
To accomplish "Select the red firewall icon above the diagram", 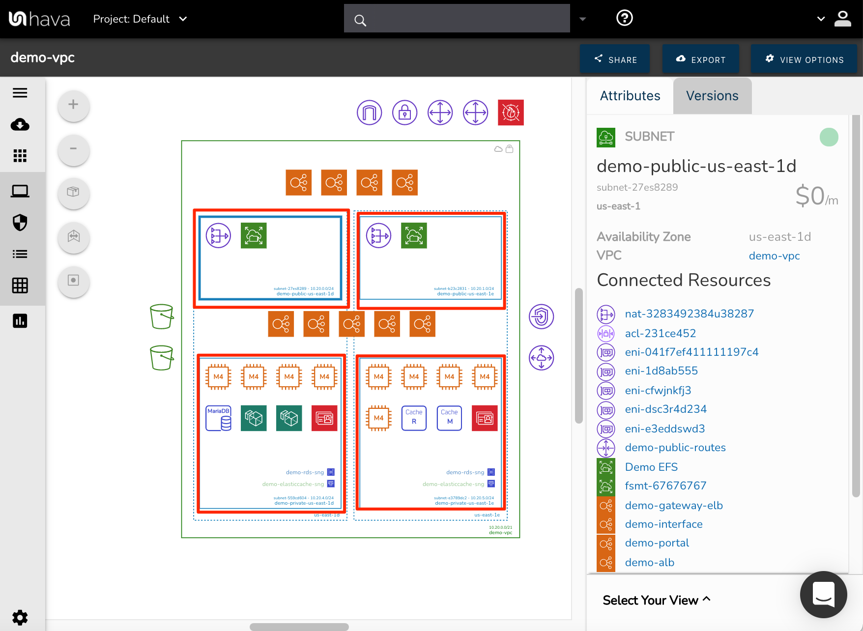I will click(x=511, y=112).
